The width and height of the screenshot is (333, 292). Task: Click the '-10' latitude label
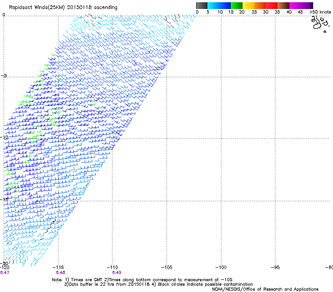pyautogui.click(x=4, y=137)
